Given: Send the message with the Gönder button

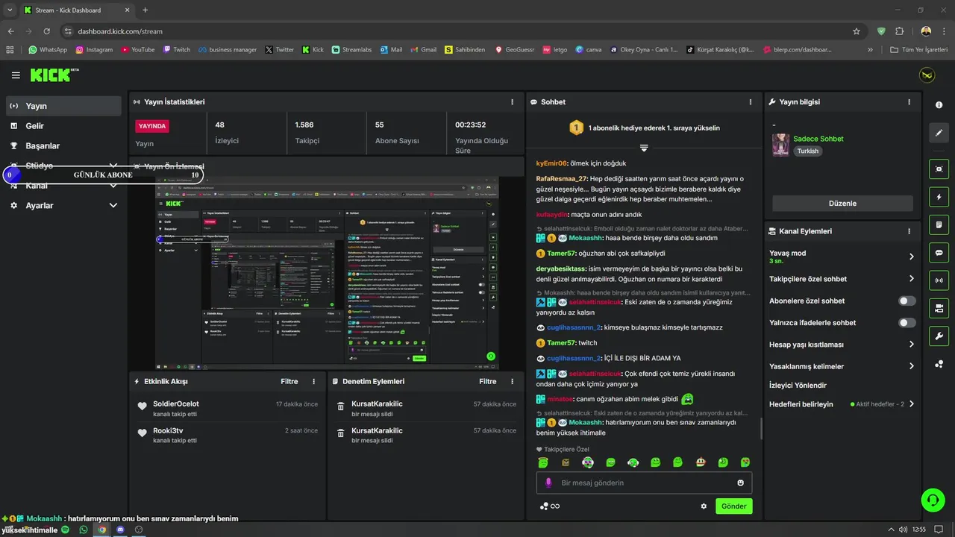Looking at the screenshot, I should (733, 506).
